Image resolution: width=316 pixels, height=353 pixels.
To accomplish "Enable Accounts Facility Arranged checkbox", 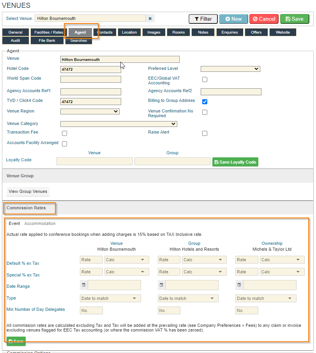I will (x=64, y=144).
